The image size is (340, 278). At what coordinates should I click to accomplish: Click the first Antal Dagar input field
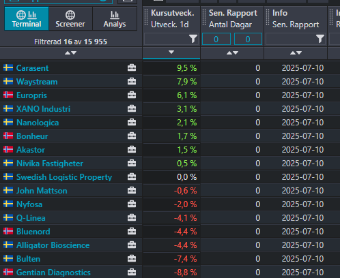point(216,39)
